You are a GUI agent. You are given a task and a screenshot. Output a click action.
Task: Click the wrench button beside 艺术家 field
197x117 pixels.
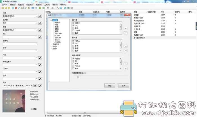40,23
